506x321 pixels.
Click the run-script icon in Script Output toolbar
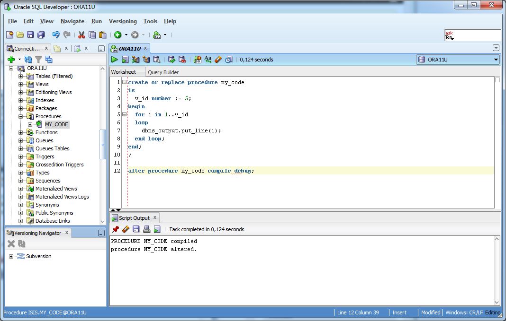click(157, 229)
